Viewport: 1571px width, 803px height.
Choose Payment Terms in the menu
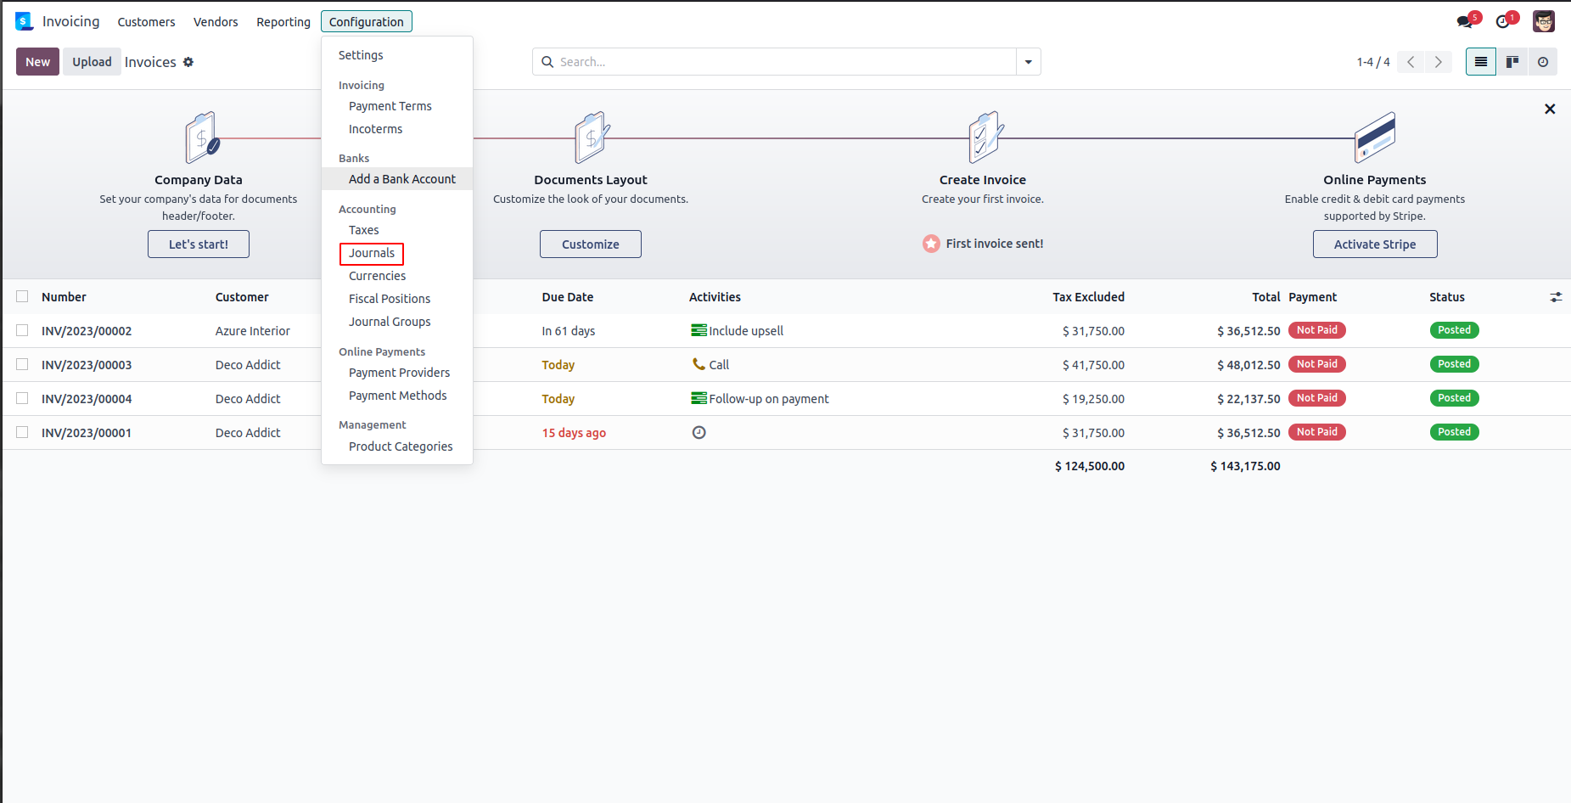(390, 106)
